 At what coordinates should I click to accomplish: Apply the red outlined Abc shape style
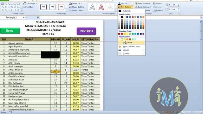click(x=61, y=7)
